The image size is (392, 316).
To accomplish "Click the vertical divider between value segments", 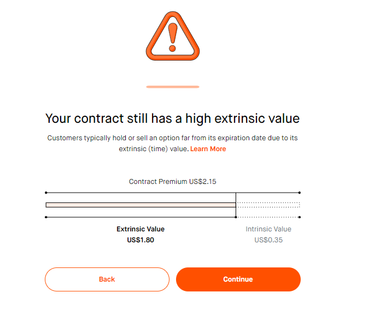I will pos(236,205).
